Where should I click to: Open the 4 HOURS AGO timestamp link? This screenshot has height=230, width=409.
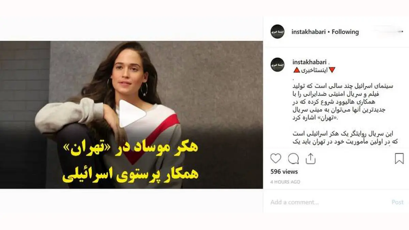coord(285,182)
